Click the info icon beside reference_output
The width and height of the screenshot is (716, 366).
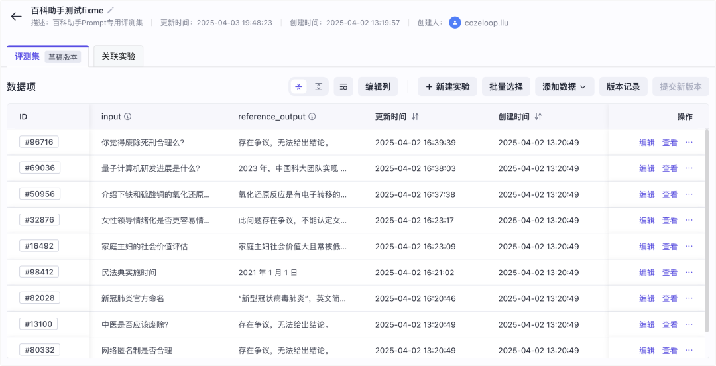(312, 117)
